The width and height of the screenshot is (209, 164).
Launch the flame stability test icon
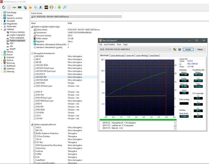[31, 7]
